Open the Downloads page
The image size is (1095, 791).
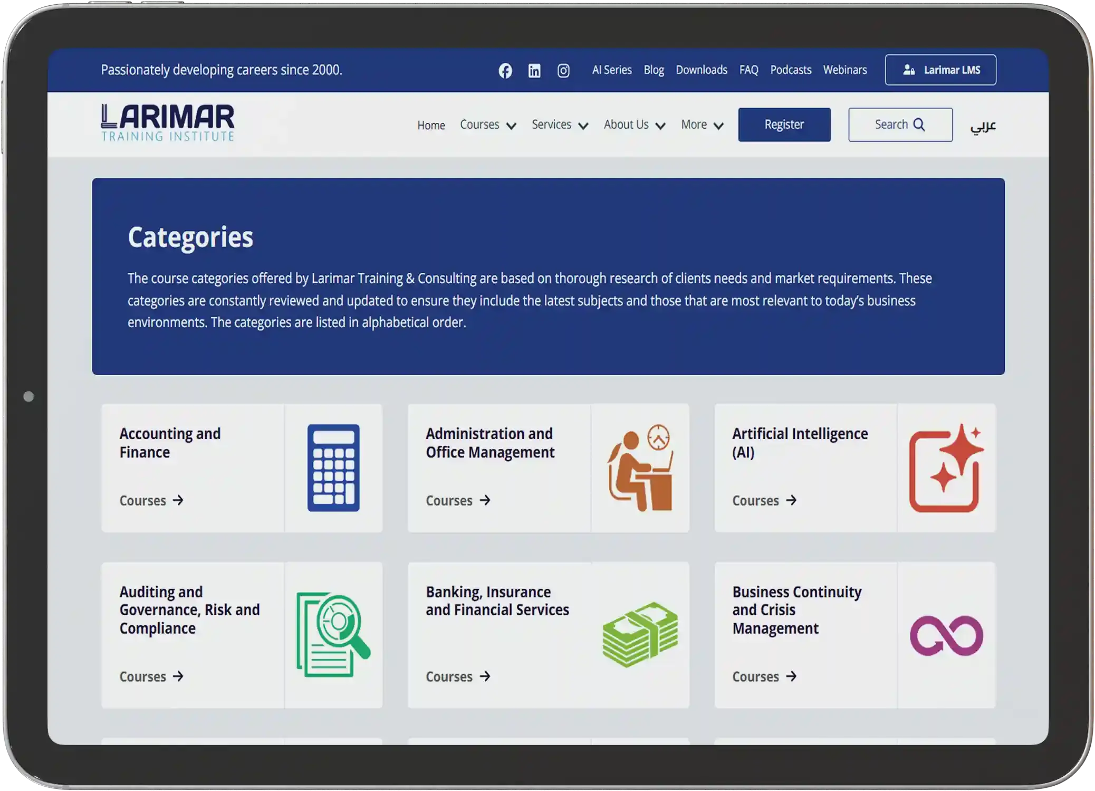coord(701,70)
